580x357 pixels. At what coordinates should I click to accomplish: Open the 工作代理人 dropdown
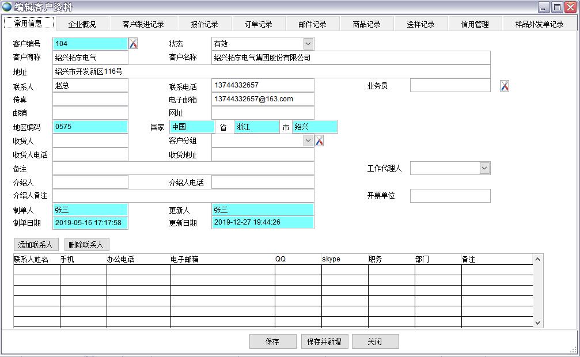[484, 168]
